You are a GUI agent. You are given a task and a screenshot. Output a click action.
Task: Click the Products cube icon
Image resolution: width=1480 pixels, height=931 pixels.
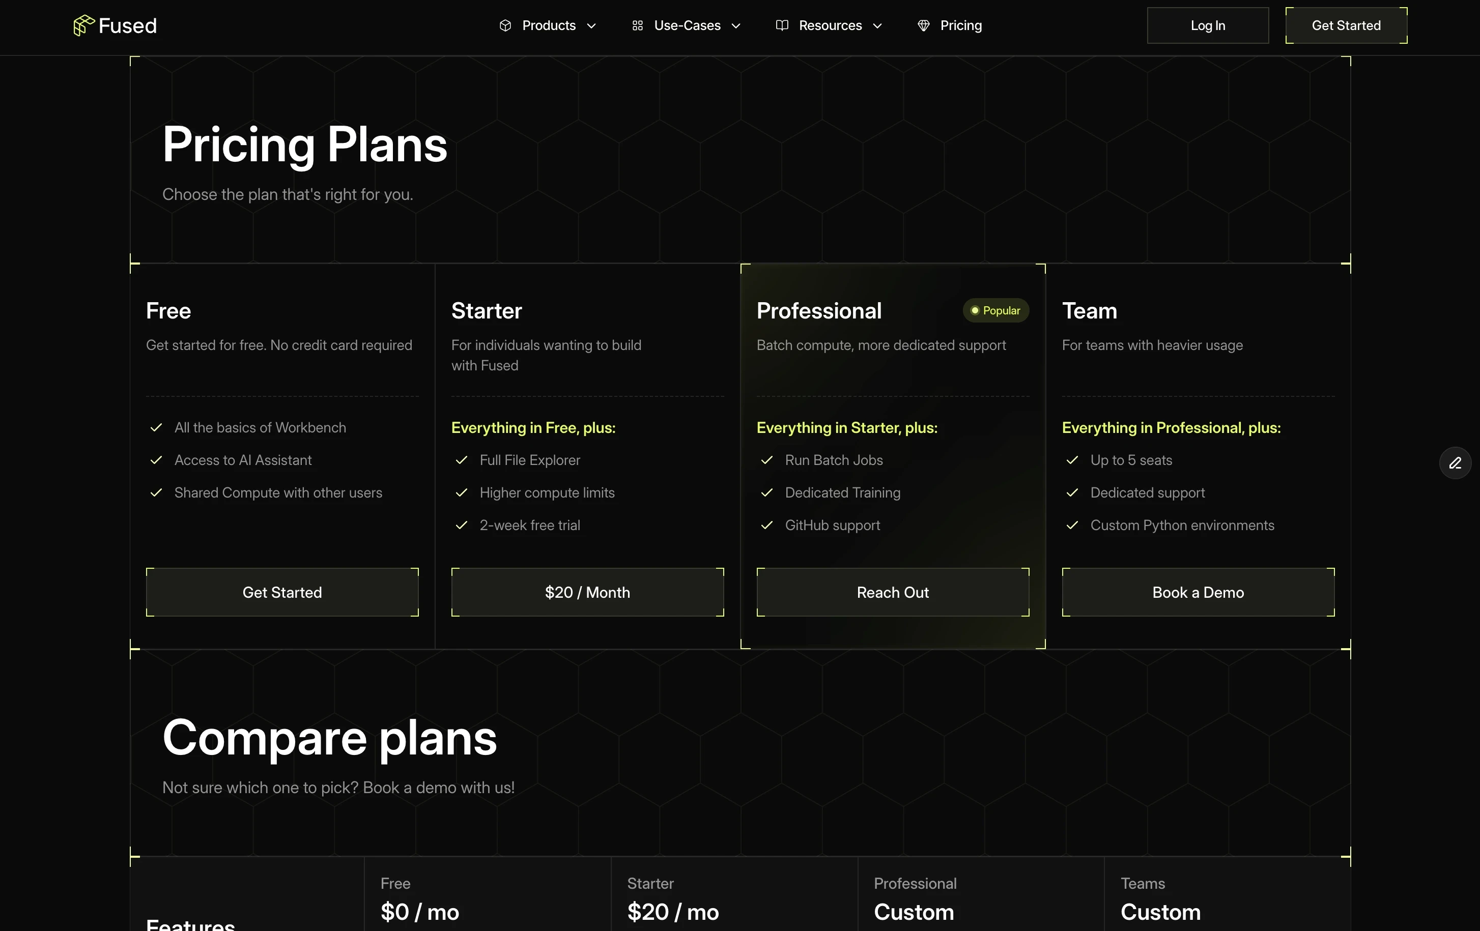pos(505,25)
